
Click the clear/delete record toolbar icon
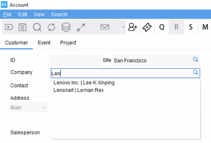[9, 27]
